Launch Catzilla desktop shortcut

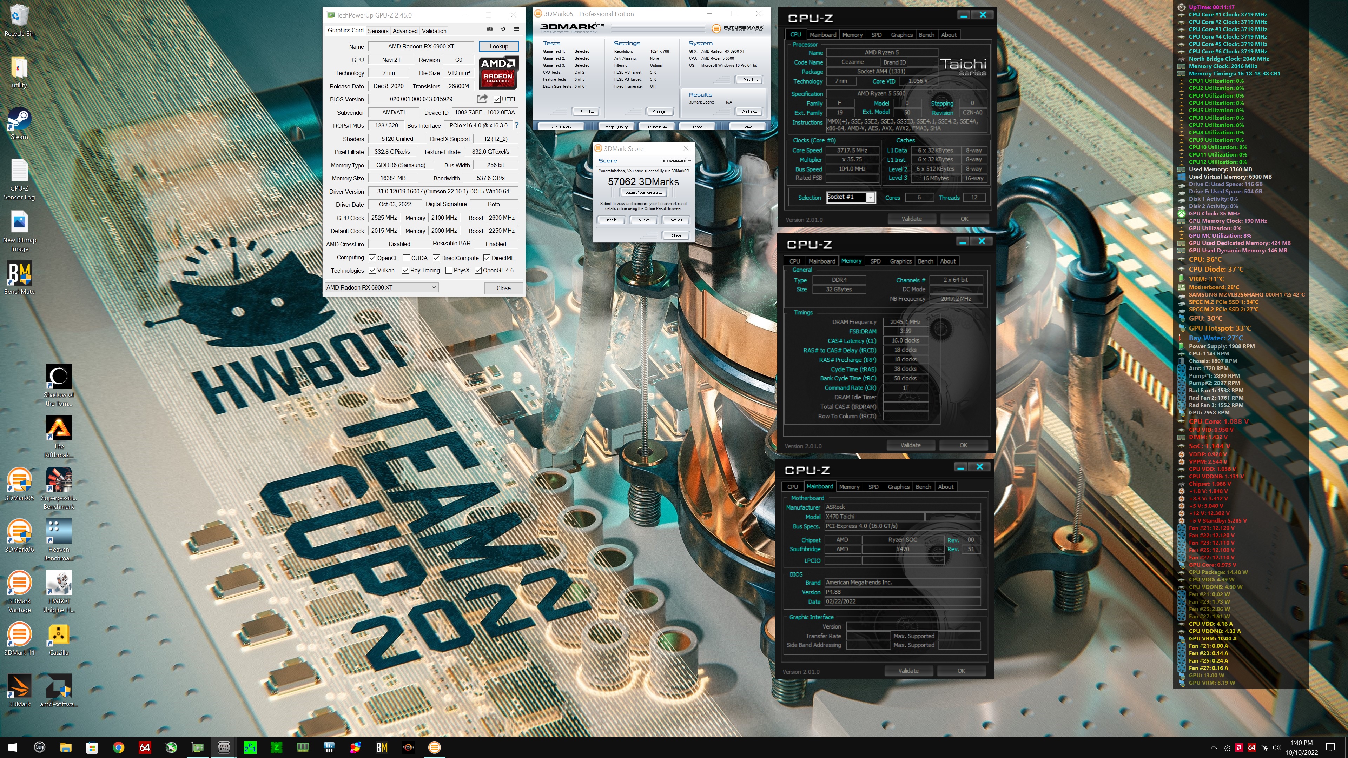click(x=59, y=639)
